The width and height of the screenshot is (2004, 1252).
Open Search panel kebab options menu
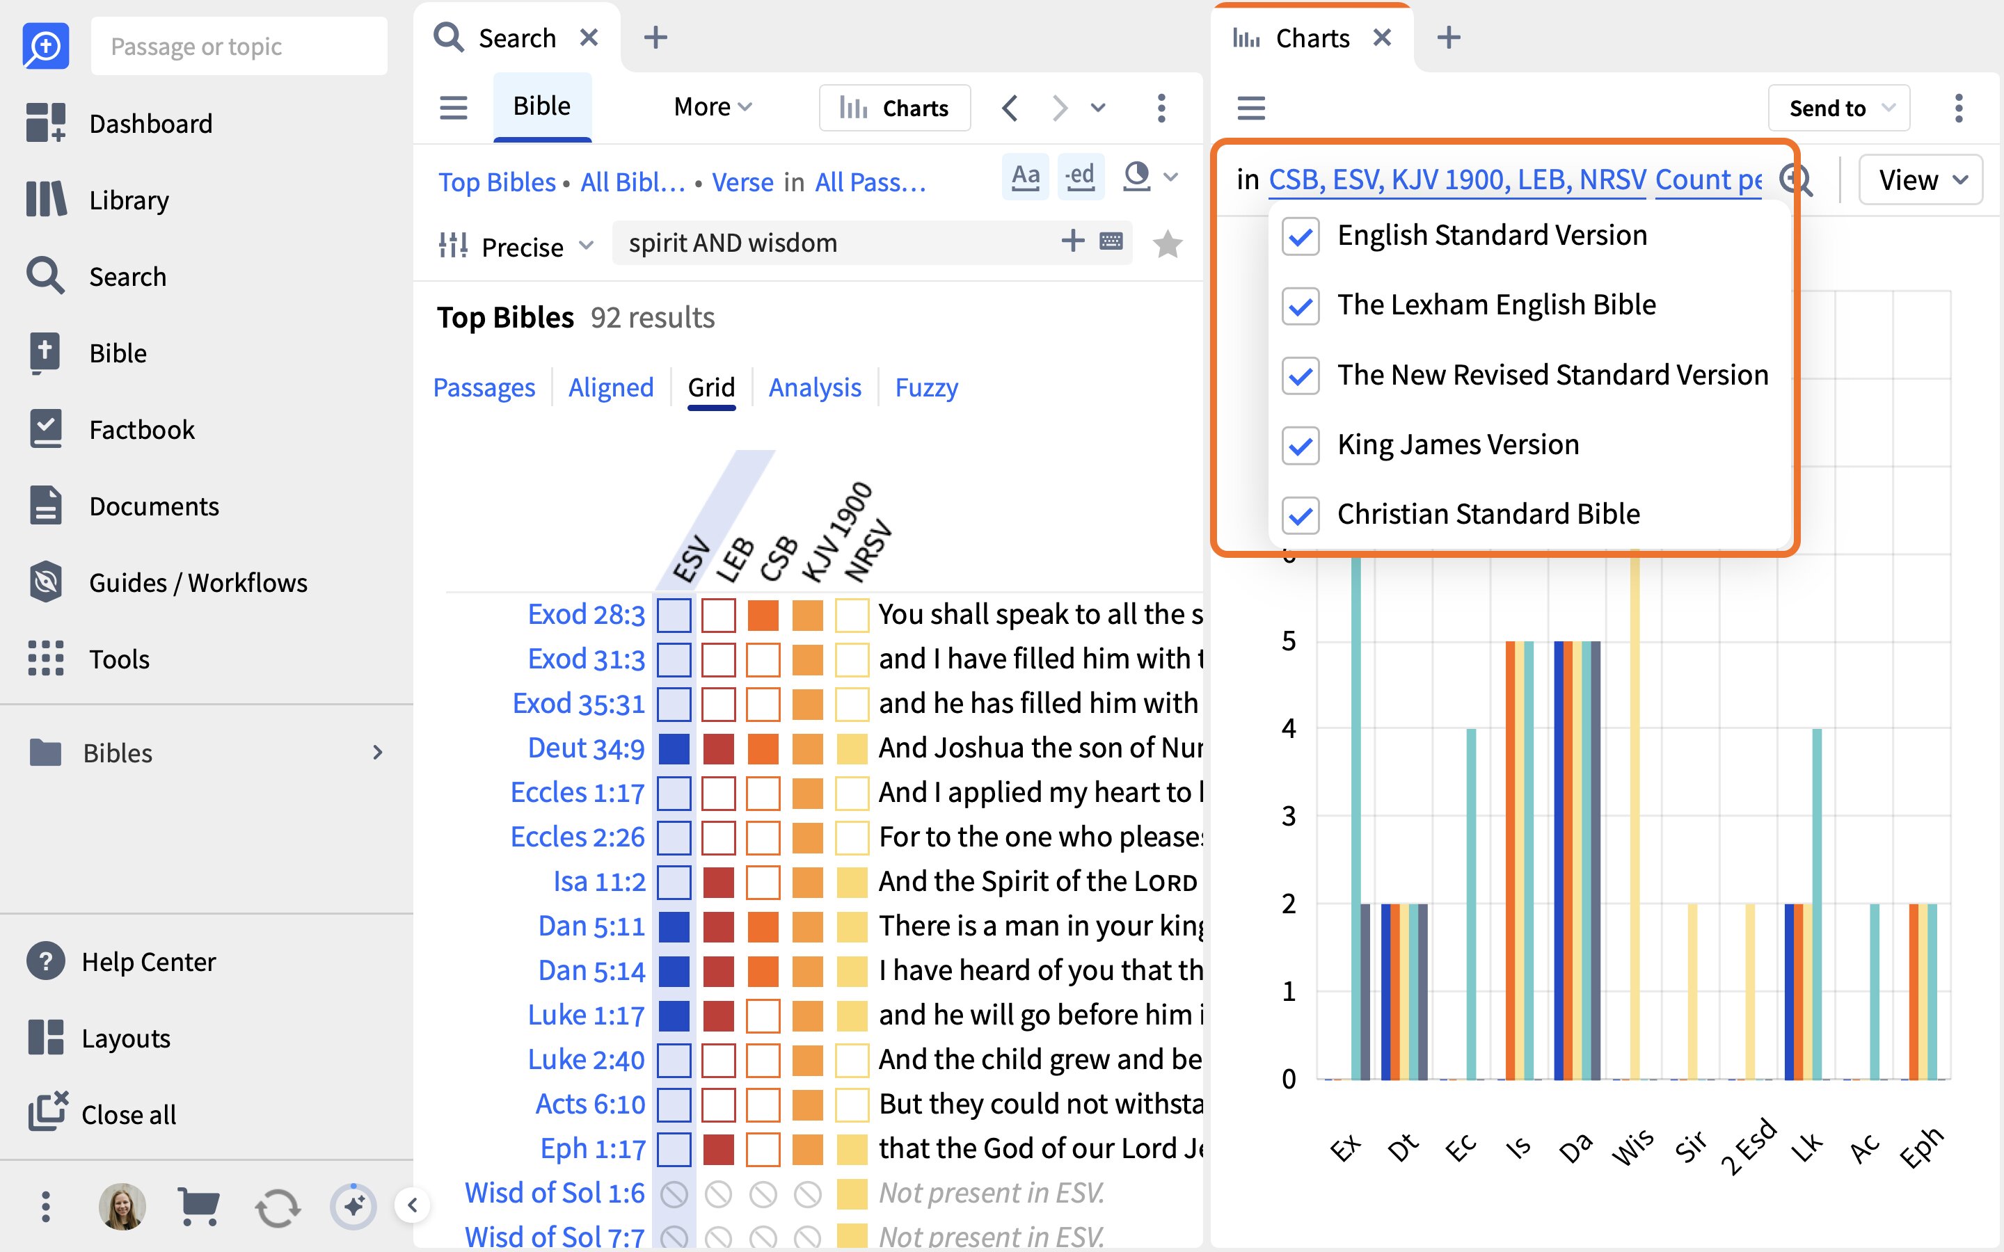click(1161, 108)
